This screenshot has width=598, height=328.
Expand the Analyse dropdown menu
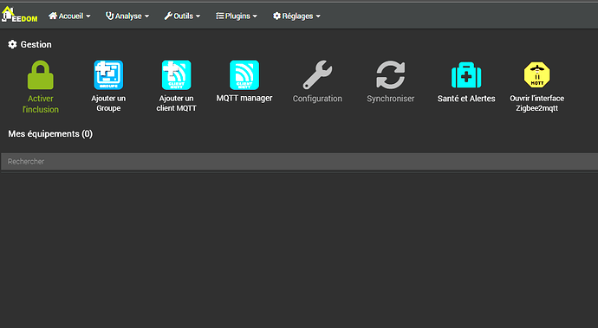[x=127, y=16]
